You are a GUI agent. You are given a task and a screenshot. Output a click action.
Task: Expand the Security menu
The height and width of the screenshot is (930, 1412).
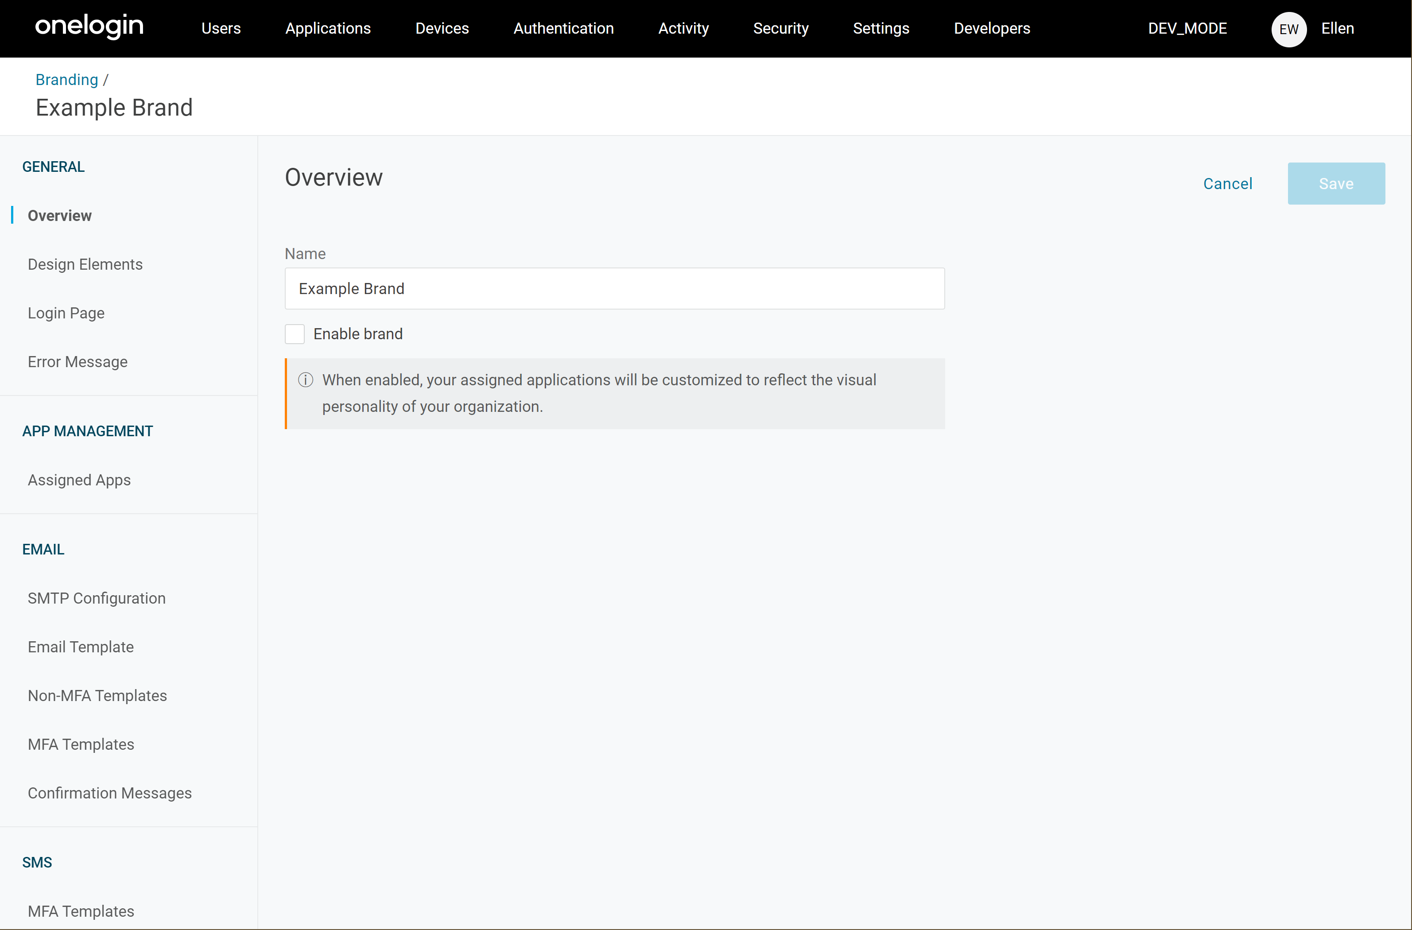point(780,28)
